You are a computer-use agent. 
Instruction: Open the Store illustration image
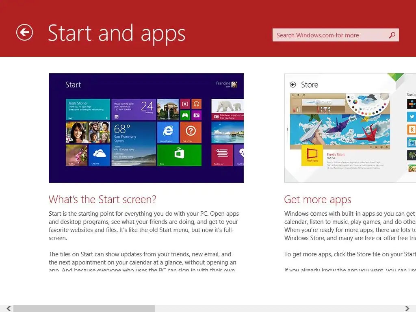[350, 128]
